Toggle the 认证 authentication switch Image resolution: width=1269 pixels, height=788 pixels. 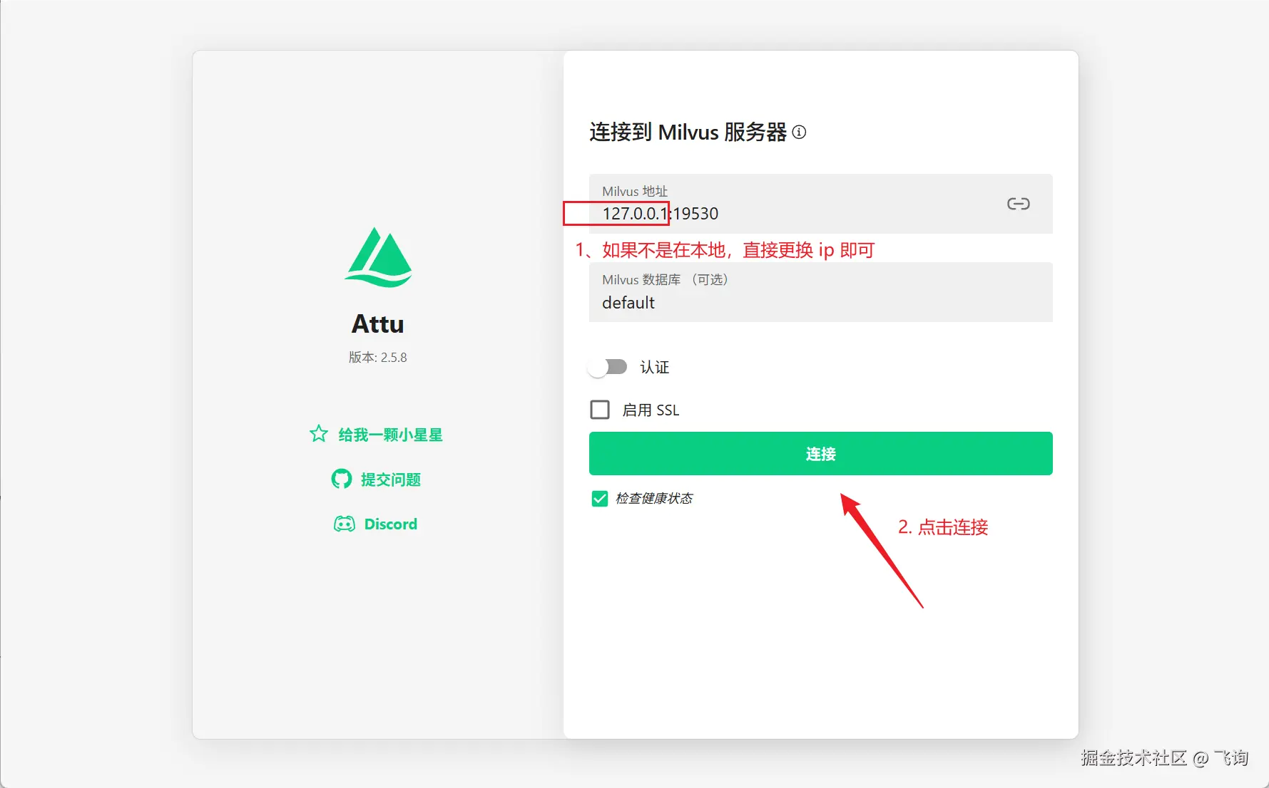608,368
